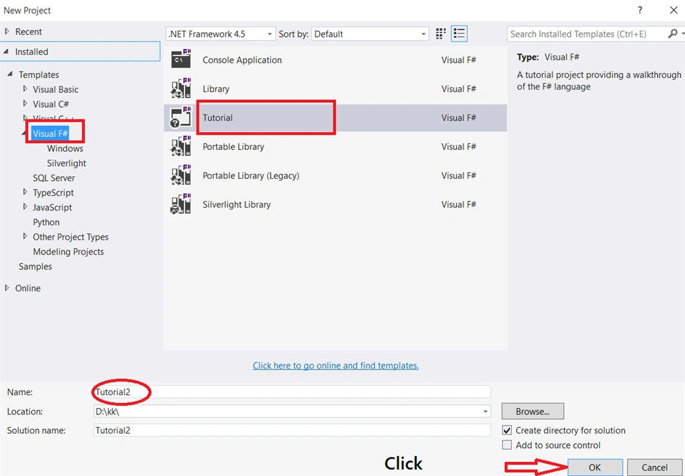The width and height of the screenshot is (685, 476).
Task: Select the SQL Server tree item
Action: pos(54,178)
